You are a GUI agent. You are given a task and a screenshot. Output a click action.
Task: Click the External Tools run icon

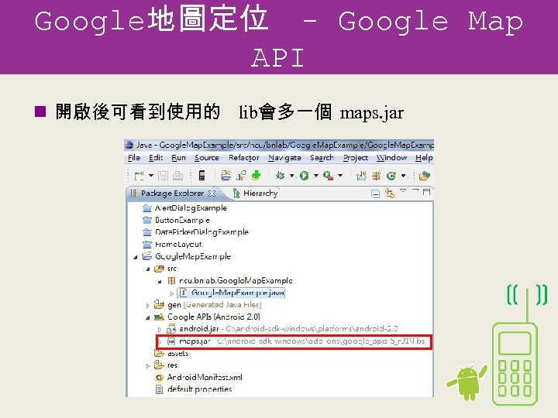328,176
